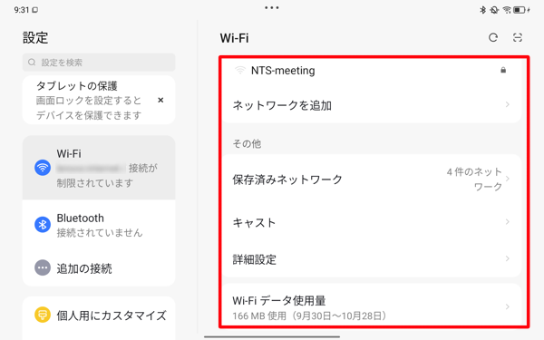This screenshot has width=544, height=340.
Task: Open 追加の接続 settings
Action: (99, 267)
